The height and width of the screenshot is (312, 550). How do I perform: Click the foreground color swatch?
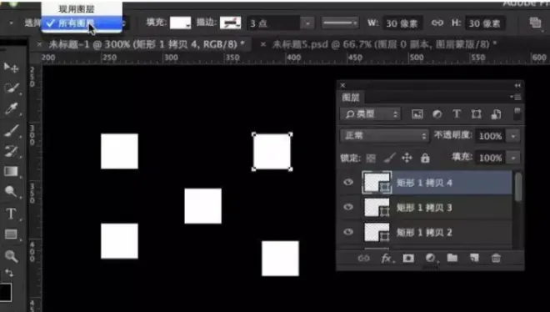pos(6,292)
